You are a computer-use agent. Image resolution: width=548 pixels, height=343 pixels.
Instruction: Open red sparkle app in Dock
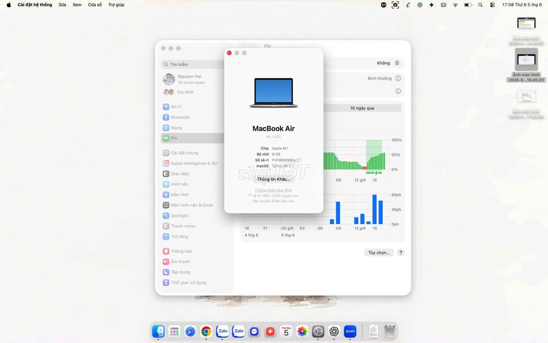(x=270, y=331)
